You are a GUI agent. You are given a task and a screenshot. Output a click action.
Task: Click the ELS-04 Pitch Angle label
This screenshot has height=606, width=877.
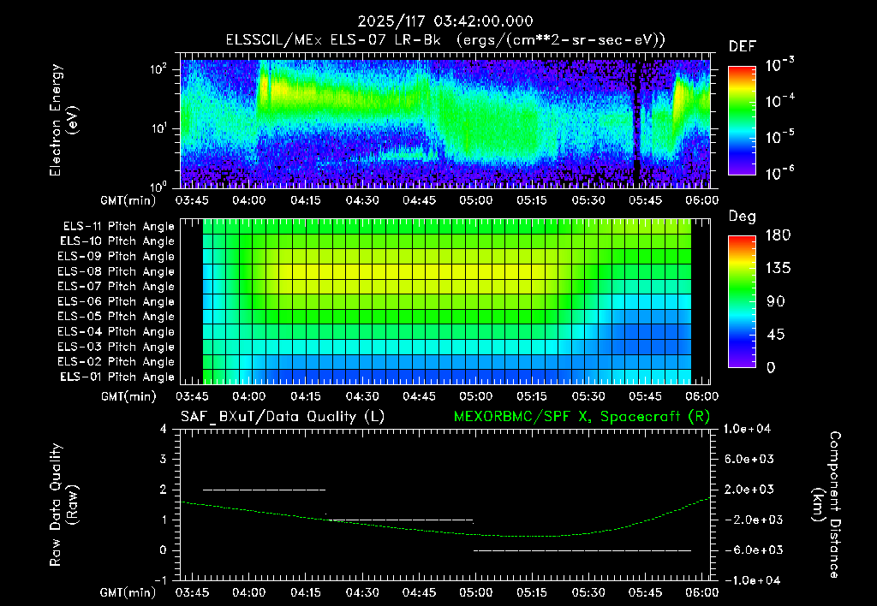tap(116, 332)
